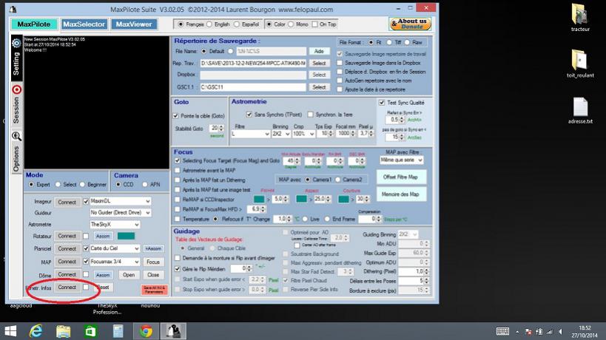
Task: Toggle Pointe la cible (Goto) checkbox
Action: click(x=176, y=116)
